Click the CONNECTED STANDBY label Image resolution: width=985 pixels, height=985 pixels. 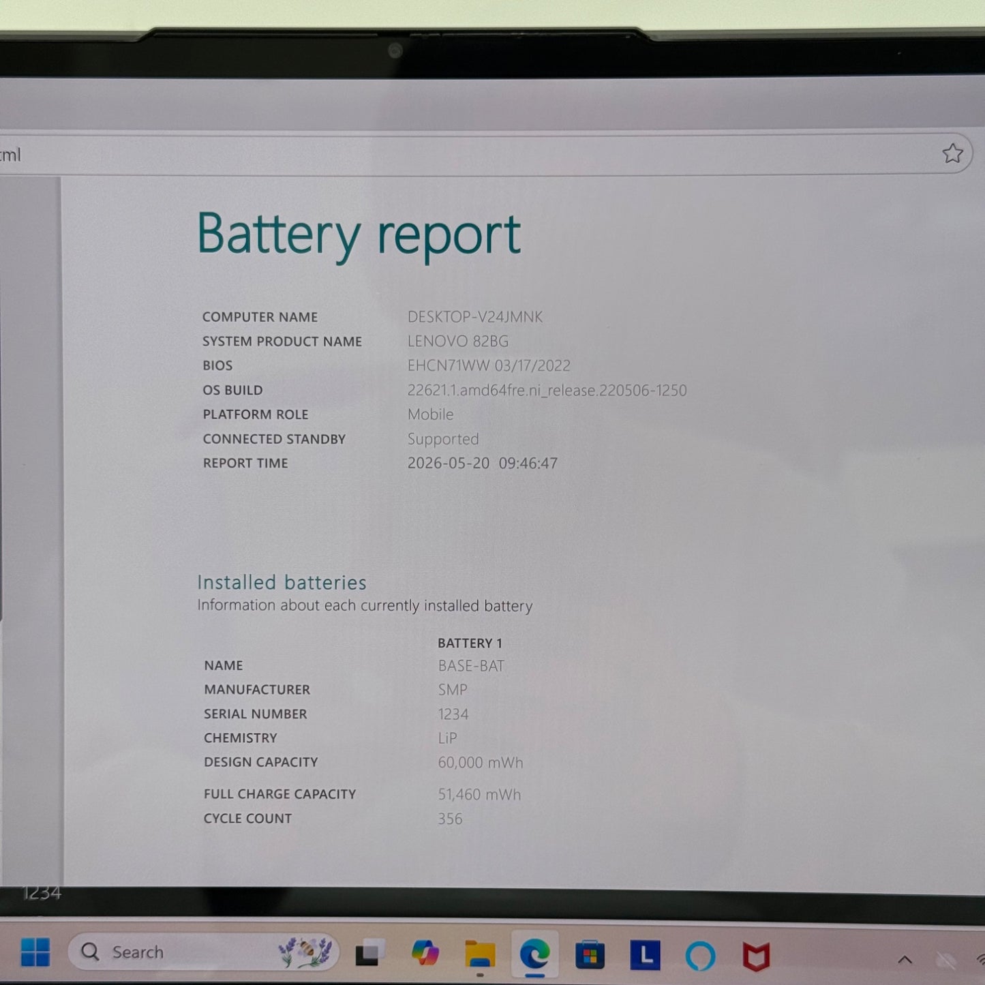[274, 439]
